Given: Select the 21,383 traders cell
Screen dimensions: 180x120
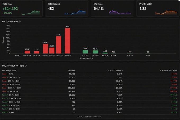Looking at the screenshot, I should coord(72,95).
